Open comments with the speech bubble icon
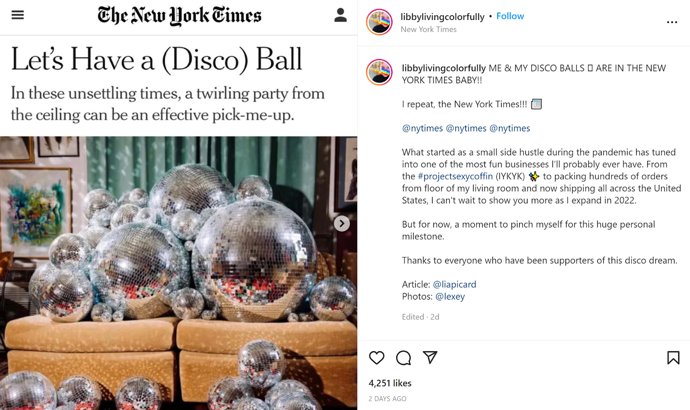The image size is (690, 410). (x=403, y=358)
